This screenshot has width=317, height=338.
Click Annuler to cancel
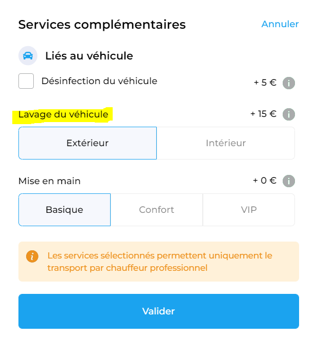(x=280, y=24)
